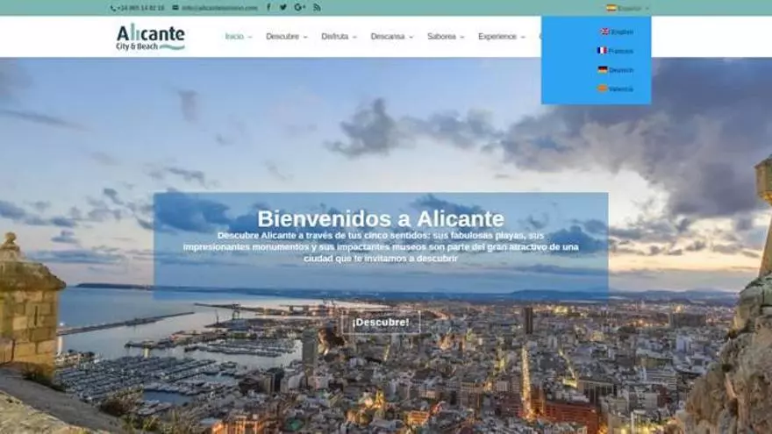The width and height of the screenshot is (772, 434).
Task: Click the Bienvenidos a Alicante heading
Action: coord(380,218)
